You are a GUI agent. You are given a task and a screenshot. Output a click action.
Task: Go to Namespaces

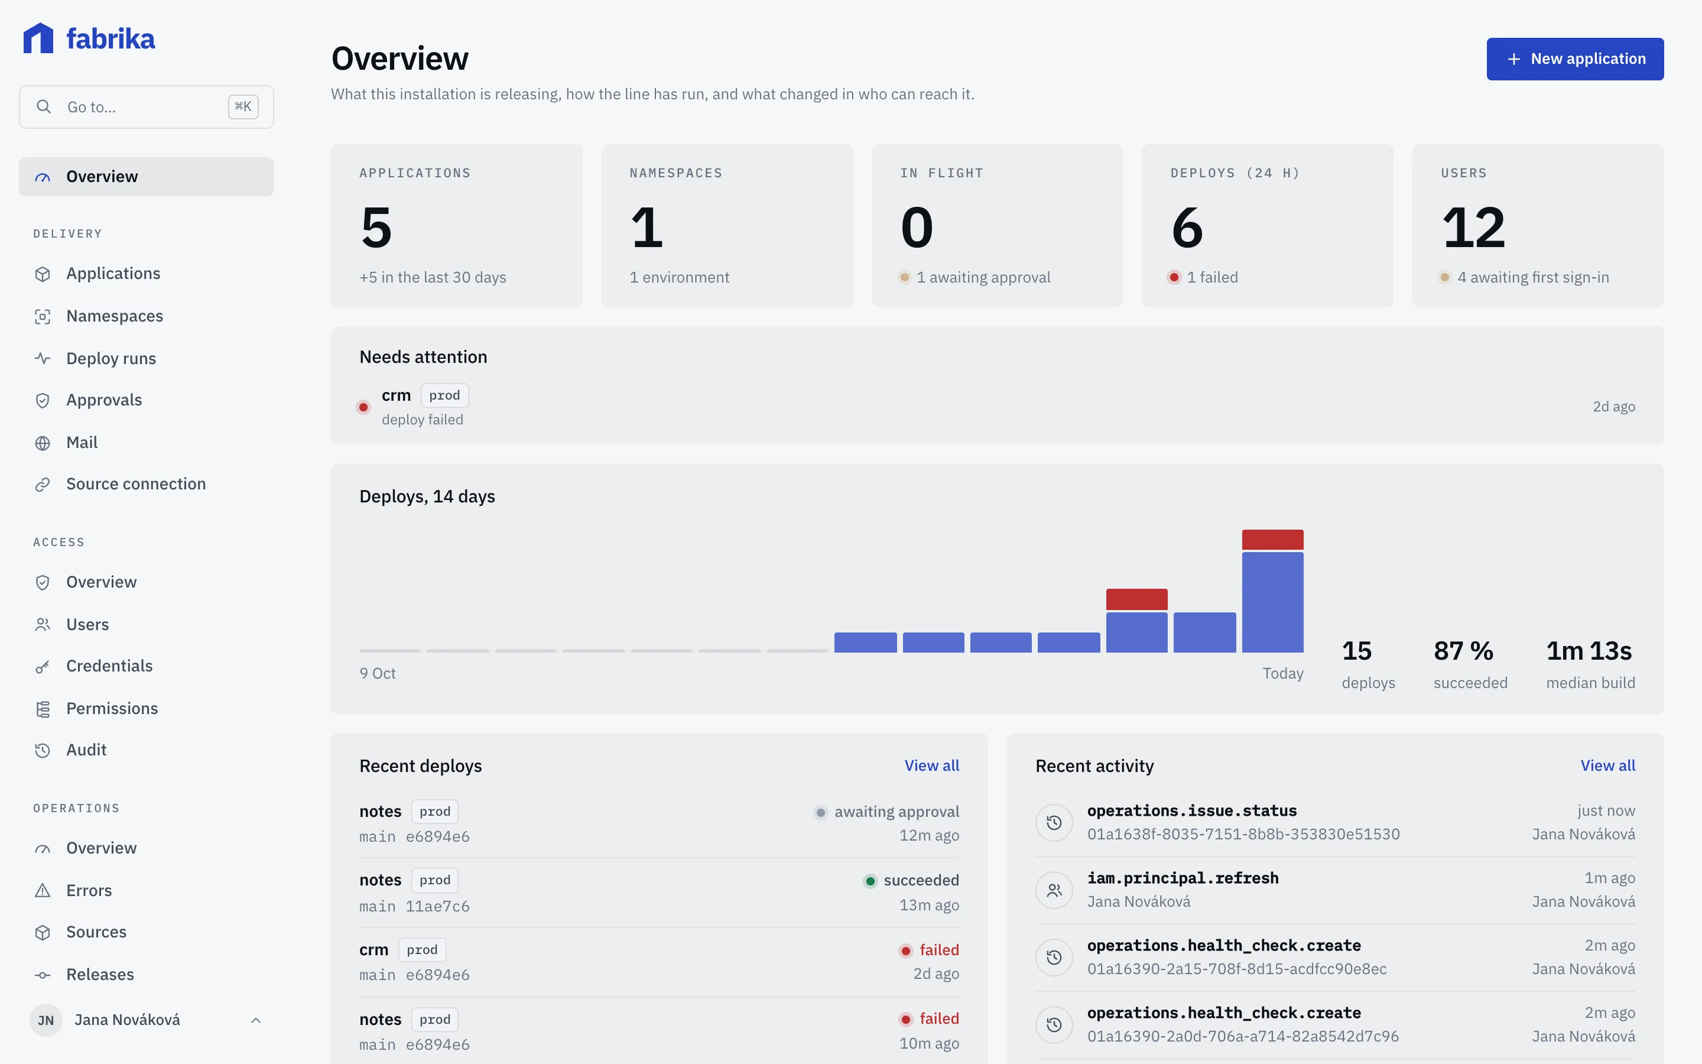pos(147,317)
